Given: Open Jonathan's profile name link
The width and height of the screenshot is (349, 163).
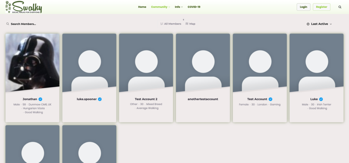Looking at the screenshot, I should [30, 99].
